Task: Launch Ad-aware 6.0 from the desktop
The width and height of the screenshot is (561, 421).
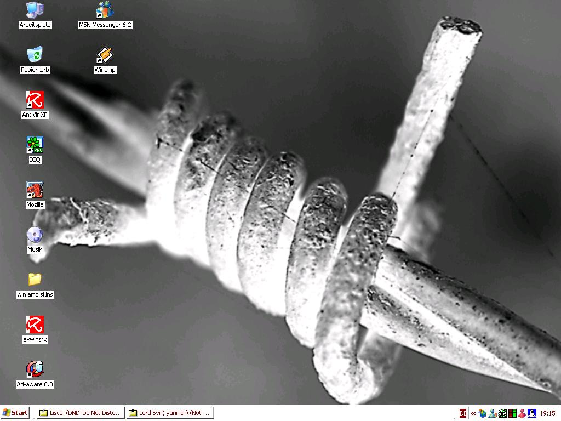Action: (x=35, y=369)
